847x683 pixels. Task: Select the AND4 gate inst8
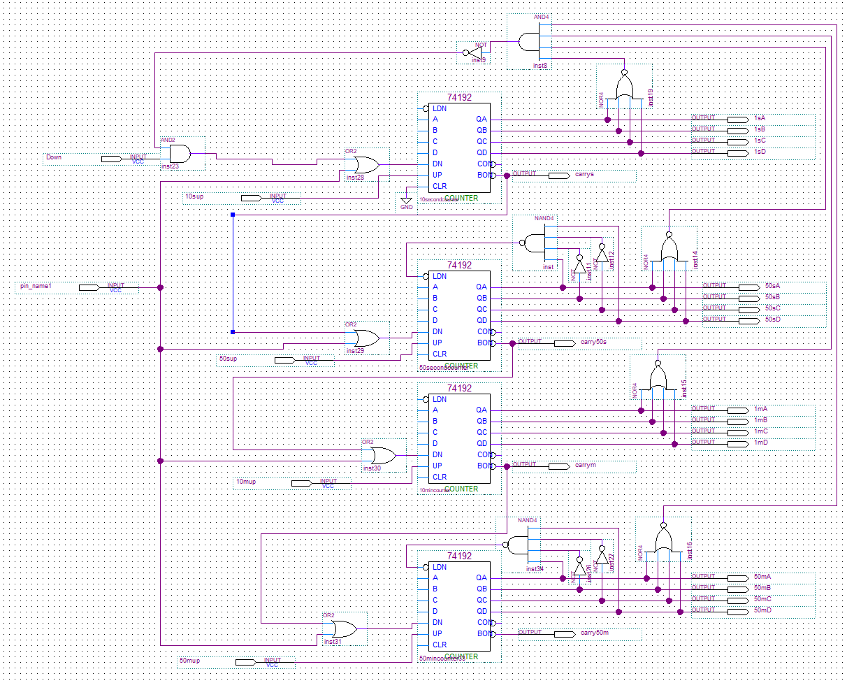[x=528, y=42]
